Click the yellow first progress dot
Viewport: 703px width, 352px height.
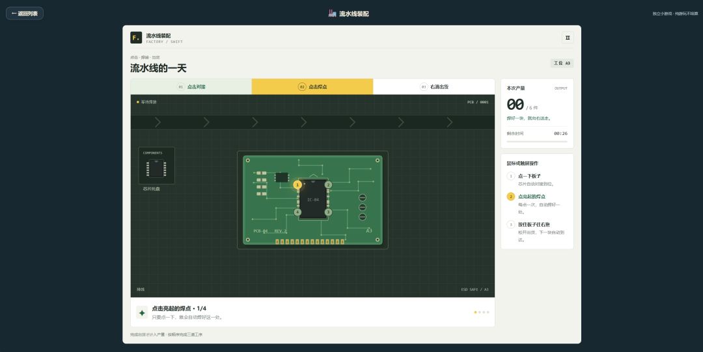[475, 312]
